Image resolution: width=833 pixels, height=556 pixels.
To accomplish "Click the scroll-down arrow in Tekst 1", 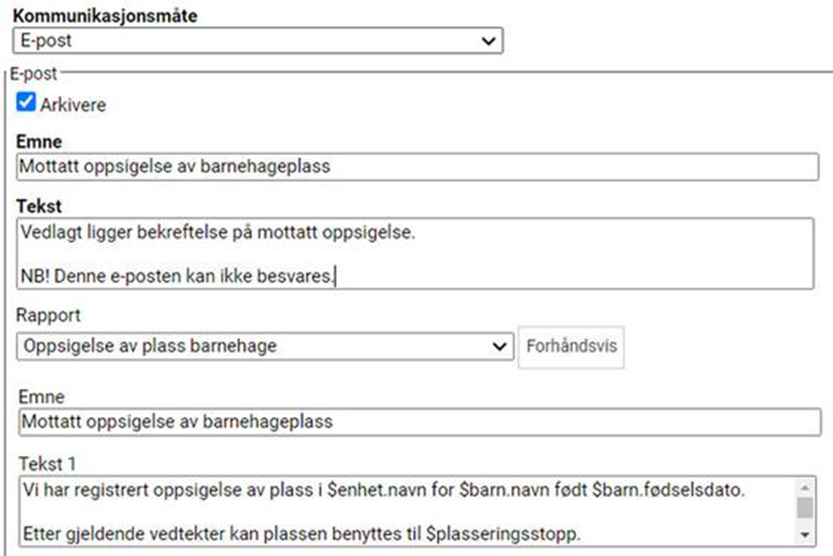I will [x=806, y=533].
